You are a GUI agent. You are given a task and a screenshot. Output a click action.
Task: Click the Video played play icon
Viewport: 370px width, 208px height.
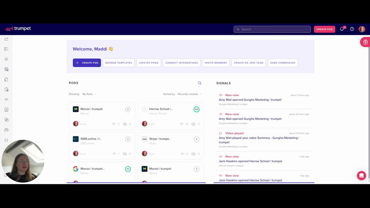tap(221, 133)
